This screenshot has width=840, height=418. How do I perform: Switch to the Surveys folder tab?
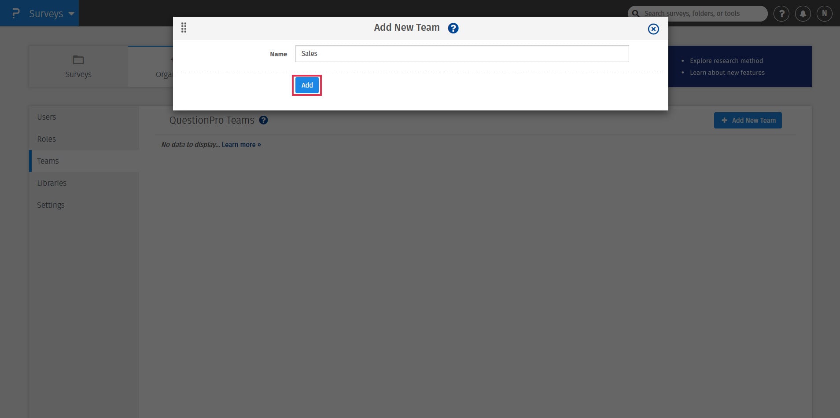[78, 66]
